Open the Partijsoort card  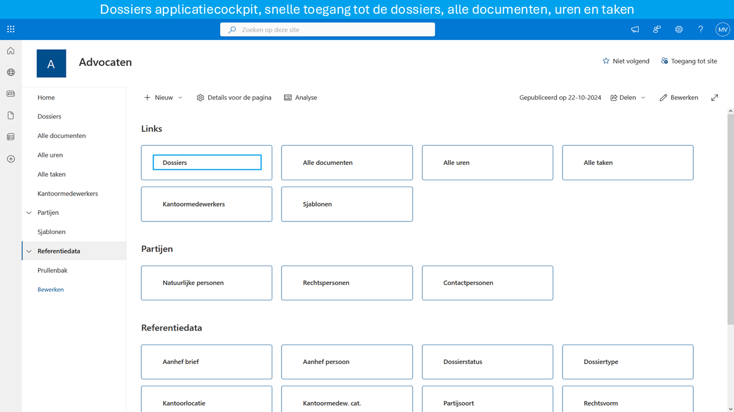tap(487, 399)
